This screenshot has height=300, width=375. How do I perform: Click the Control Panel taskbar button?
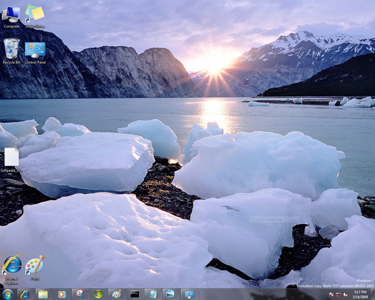tap(189, 294)
